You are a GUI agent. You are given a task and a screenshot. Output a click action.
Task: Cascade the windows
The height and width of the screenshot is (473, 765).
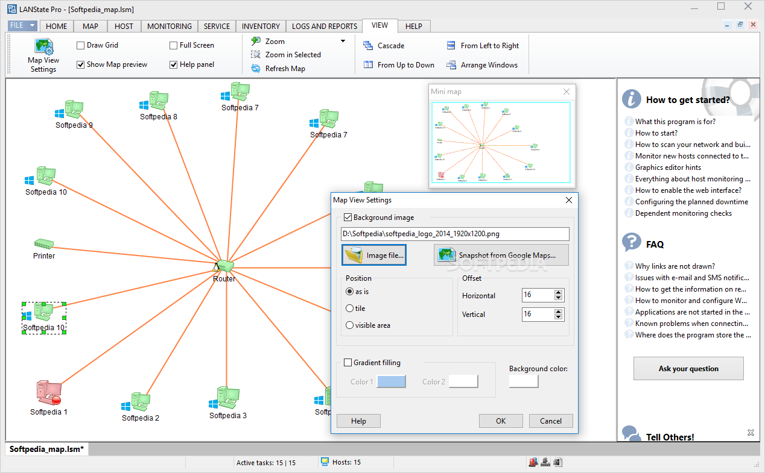click(384, 46)
